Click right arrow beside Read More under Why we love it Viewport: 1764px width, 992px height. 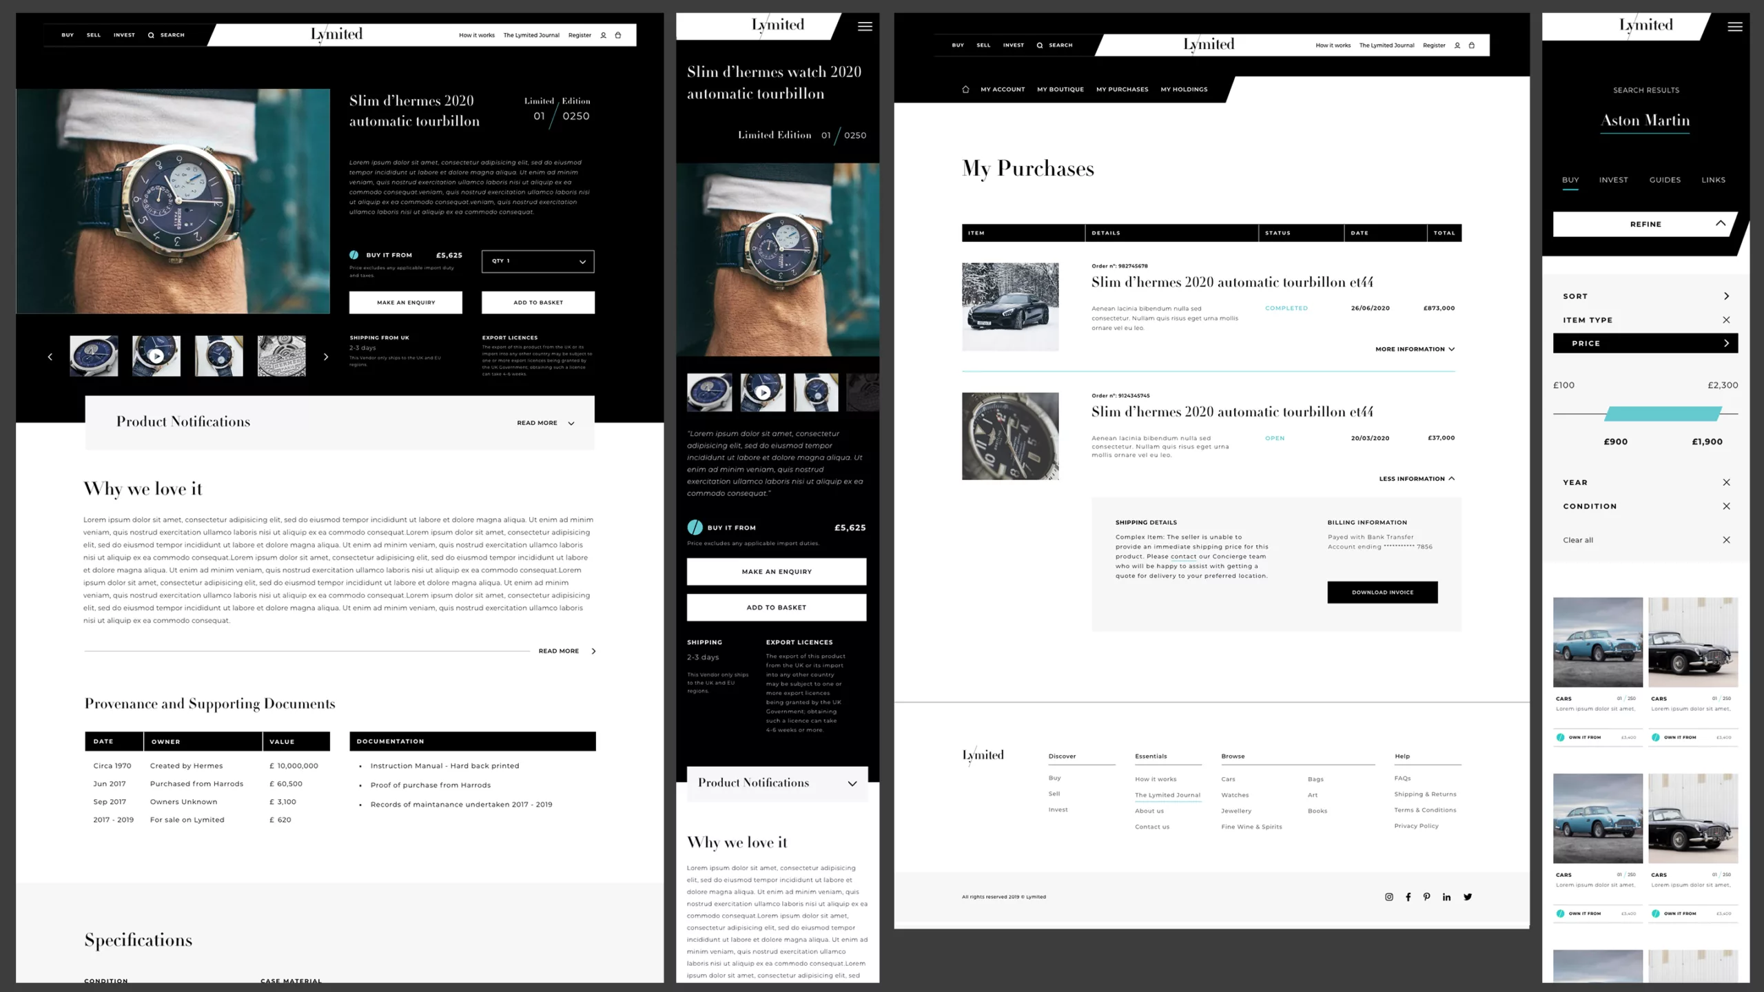point(593,651)
